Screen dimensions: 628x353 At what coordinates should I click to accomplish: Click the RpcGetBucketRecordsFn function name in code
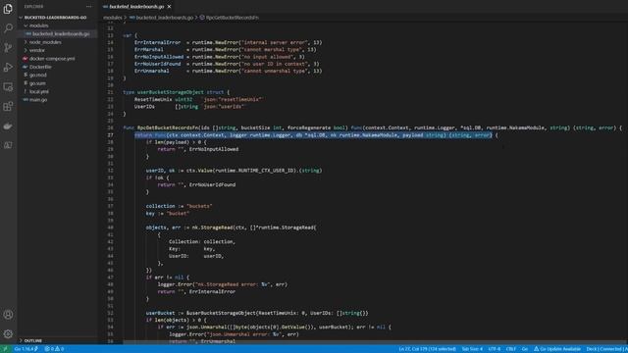pyautogui.click(x=168, y=128)
